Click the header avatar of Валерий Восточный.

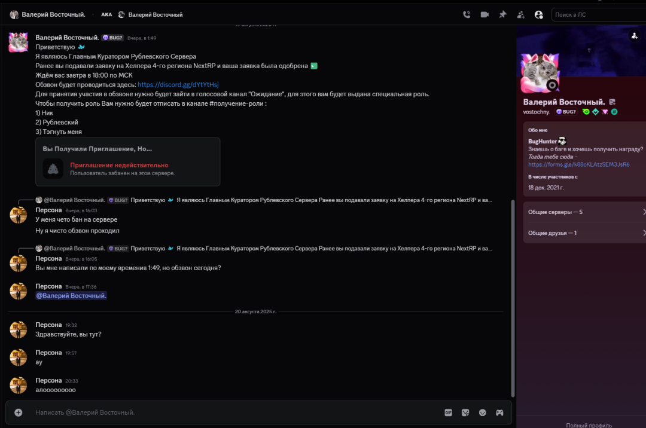(x=14, y=14)
